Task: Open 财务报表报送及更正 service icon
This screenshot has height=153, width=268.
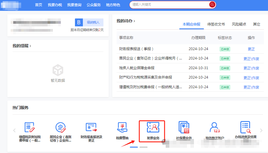Action: tap(91, 128)
